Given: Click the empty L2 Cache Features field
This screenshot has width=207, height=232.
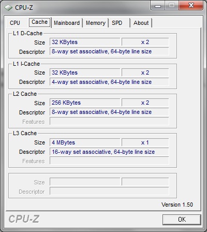Looking at the screenshot, I should click(109, 121).
